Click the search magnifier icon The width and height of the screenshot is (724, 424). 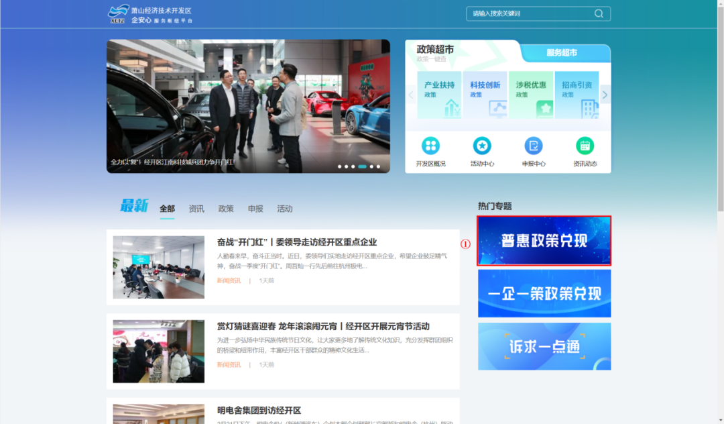[599, 13]
